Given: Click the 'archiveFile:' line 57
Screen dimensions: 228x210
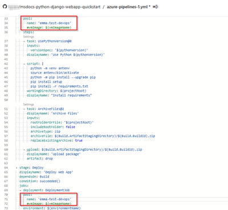Looking at the screenshot, I should pyautogui.click(x=93, y=136).
